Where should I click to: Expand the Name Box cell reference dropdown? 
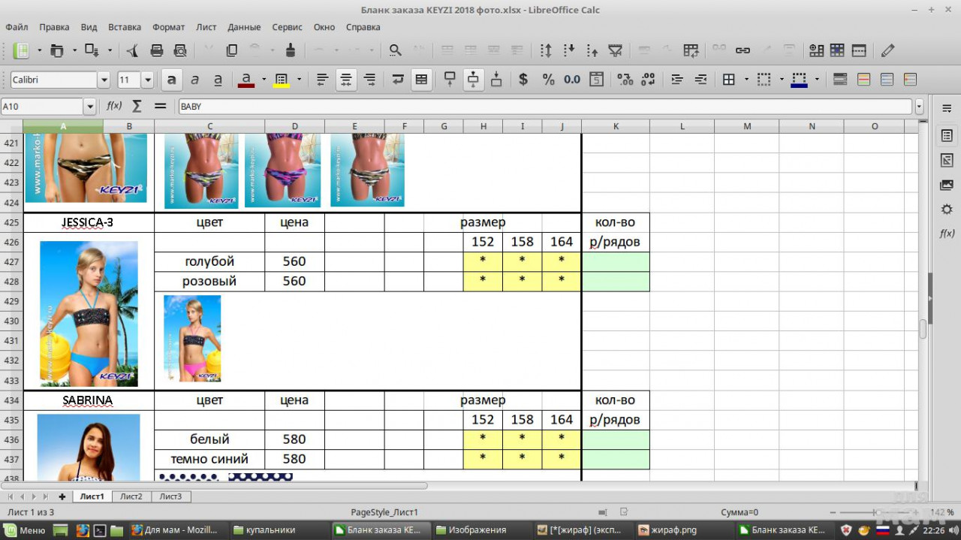pyautogui.click(x=90, y=107)
